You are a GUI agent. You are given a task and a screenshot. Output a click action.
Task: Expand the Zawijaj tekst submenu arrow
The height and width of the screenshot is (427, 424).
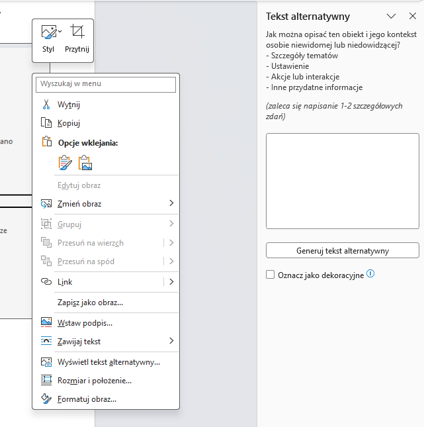[171, 341]
